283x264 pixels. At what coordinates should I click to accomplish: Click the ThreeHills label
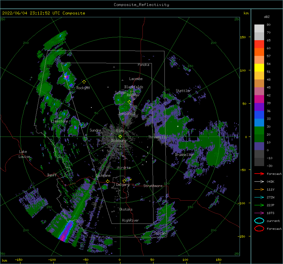[158, 137]
